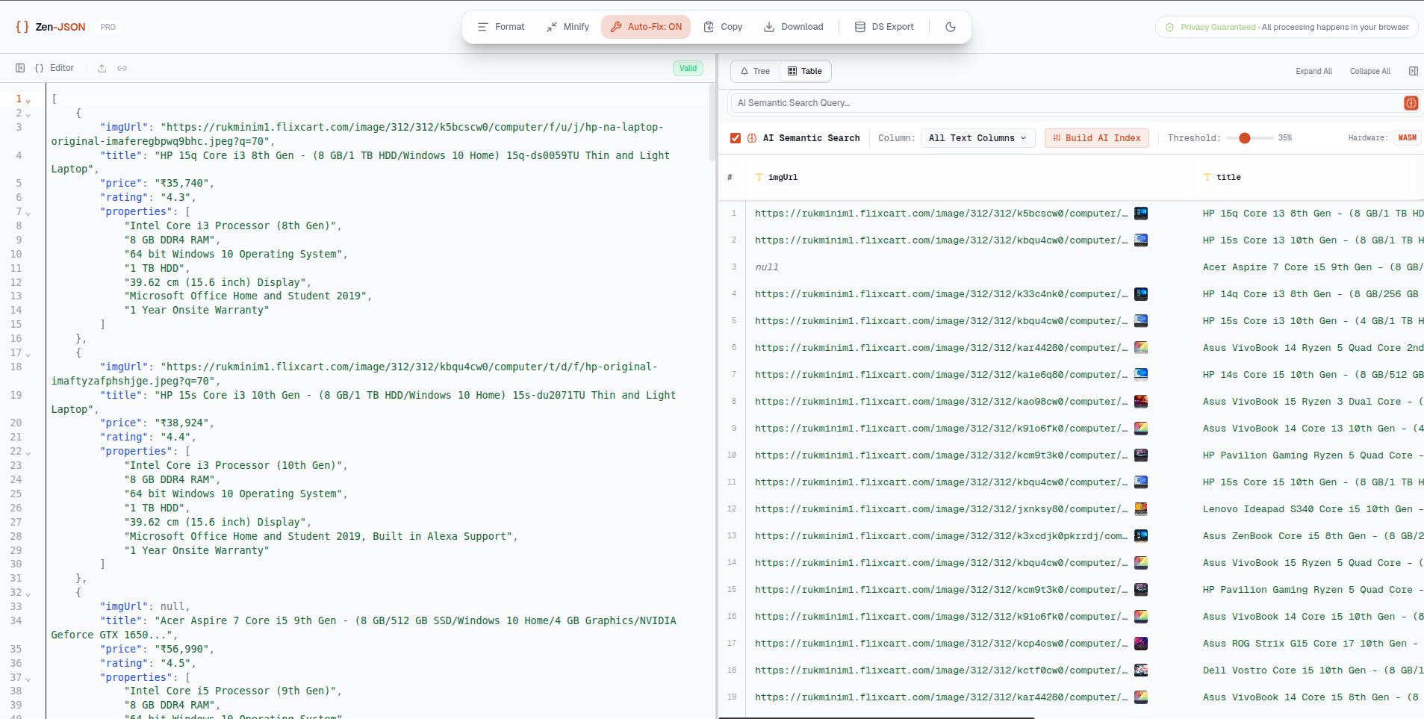Click Expand All in the table panel
Viewport: 1424px width, 719px height.
pos(1313,72)
